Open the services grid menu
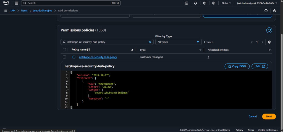 tap(16, 3)
